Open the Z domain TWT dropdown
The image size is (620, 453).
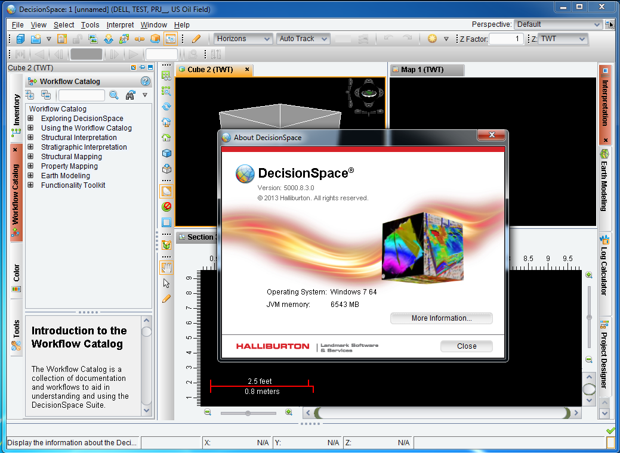[x=563, y=39]
